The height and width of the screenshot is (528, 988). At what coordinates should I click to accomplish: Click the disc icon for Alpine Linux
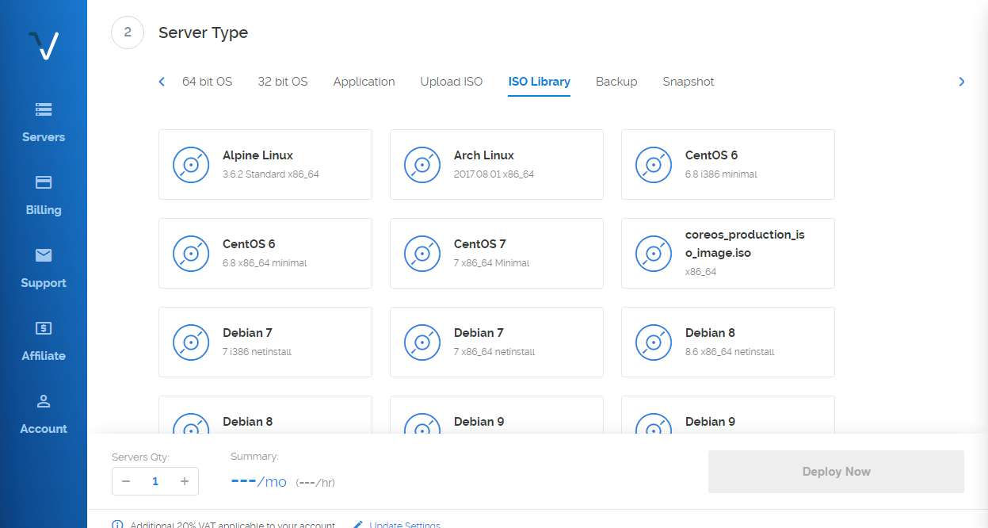pyautogui.click(x=191, y=164)
